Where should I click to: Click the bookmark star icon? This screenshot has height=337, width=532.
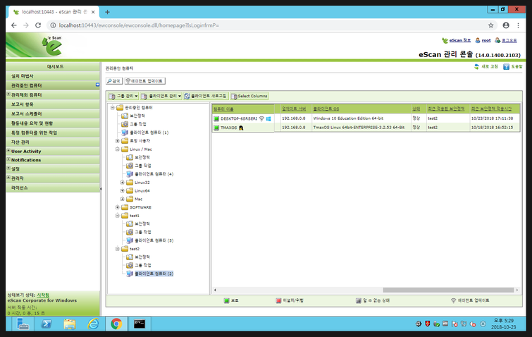(x=490, y=25)
